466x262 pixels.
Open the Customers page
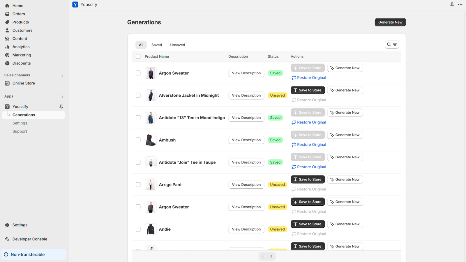[x=22, y=30]
